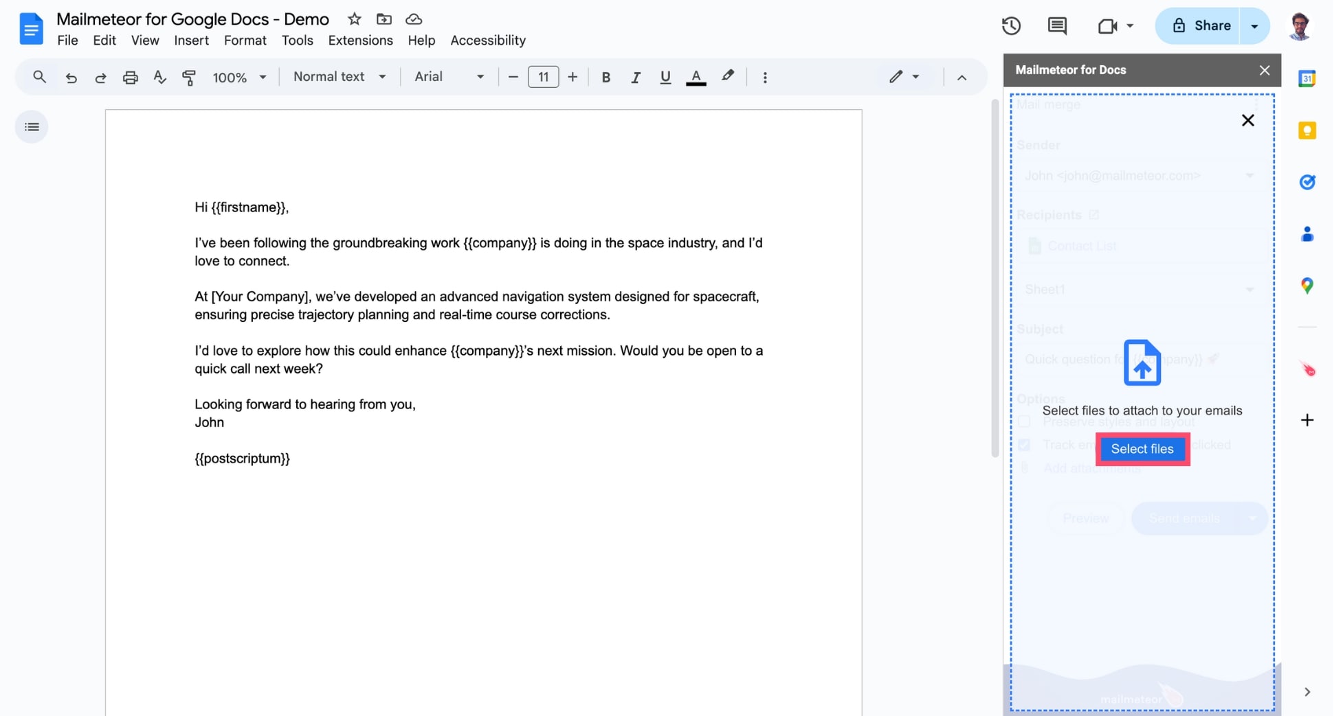Activate the paint format tool
This screenshot has height=716, width=1334.
(x=189, y=77)
